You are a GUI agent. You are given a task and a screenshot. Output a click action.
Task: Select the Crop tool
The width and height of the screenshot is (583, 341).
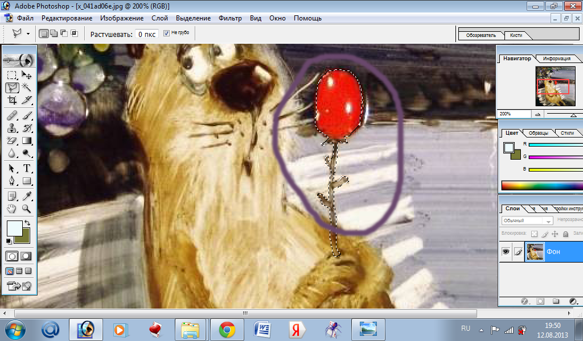point(12,100)
